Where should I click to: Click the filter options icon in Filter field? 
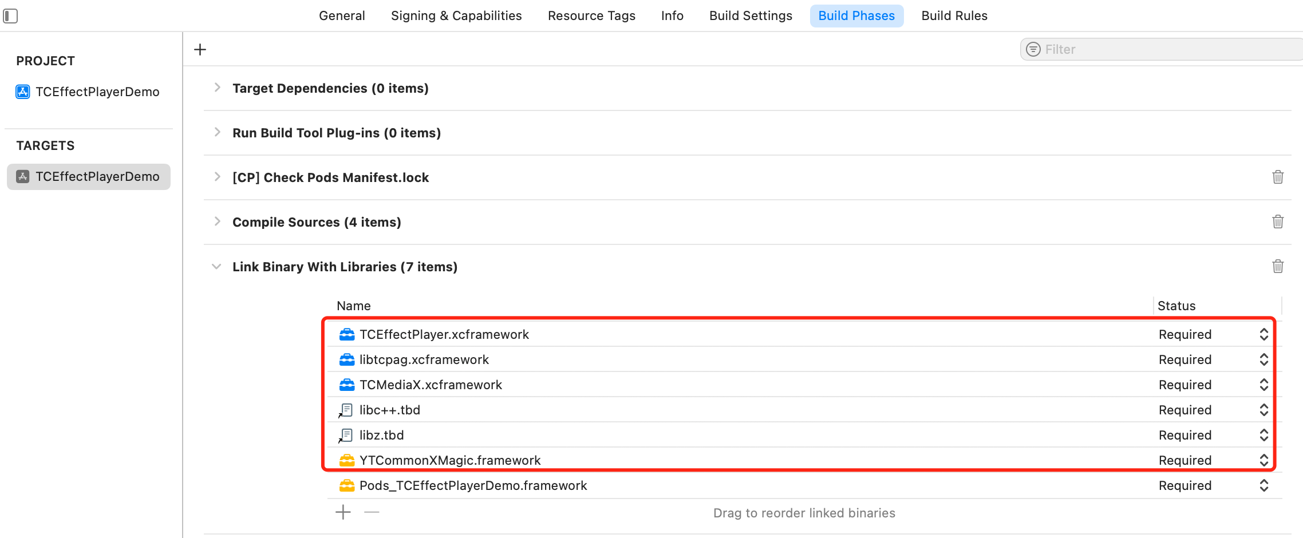pyautogui.click(x=1033, y=49)
